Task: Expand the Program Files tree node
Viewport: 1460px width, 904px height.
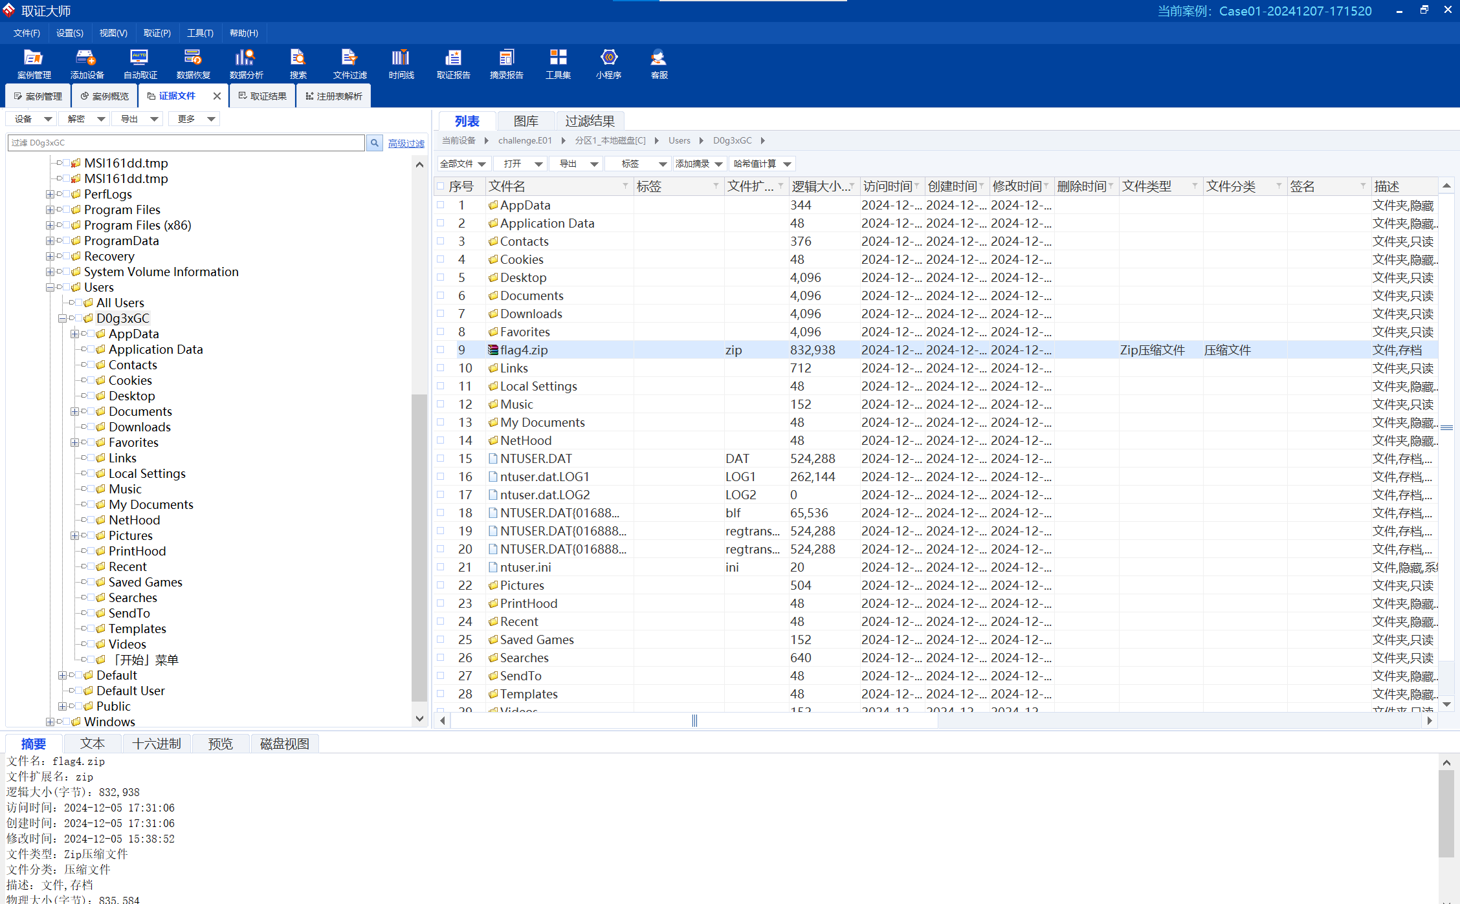Action: (x=50, y=210)
